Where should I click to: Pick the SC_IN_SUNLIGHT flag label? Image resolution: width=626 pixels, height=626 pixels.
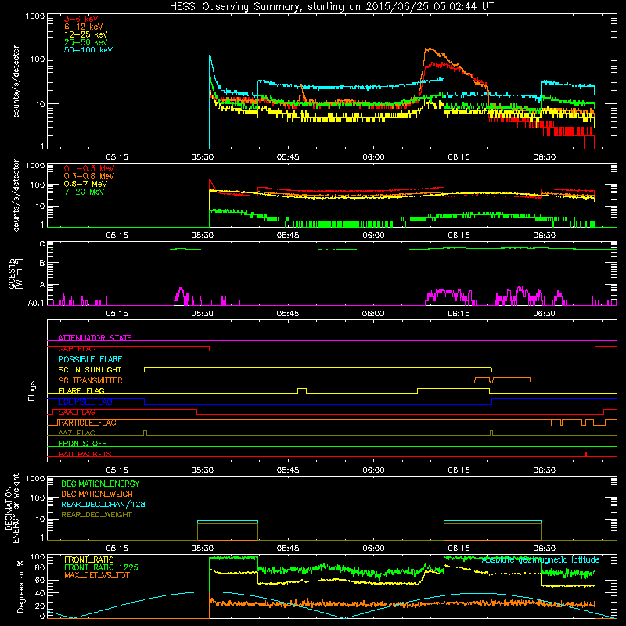(x=90, y=369)
